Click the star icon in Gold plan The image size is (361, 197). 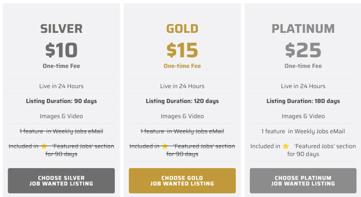pyautogui.click(x=165, y=146)
